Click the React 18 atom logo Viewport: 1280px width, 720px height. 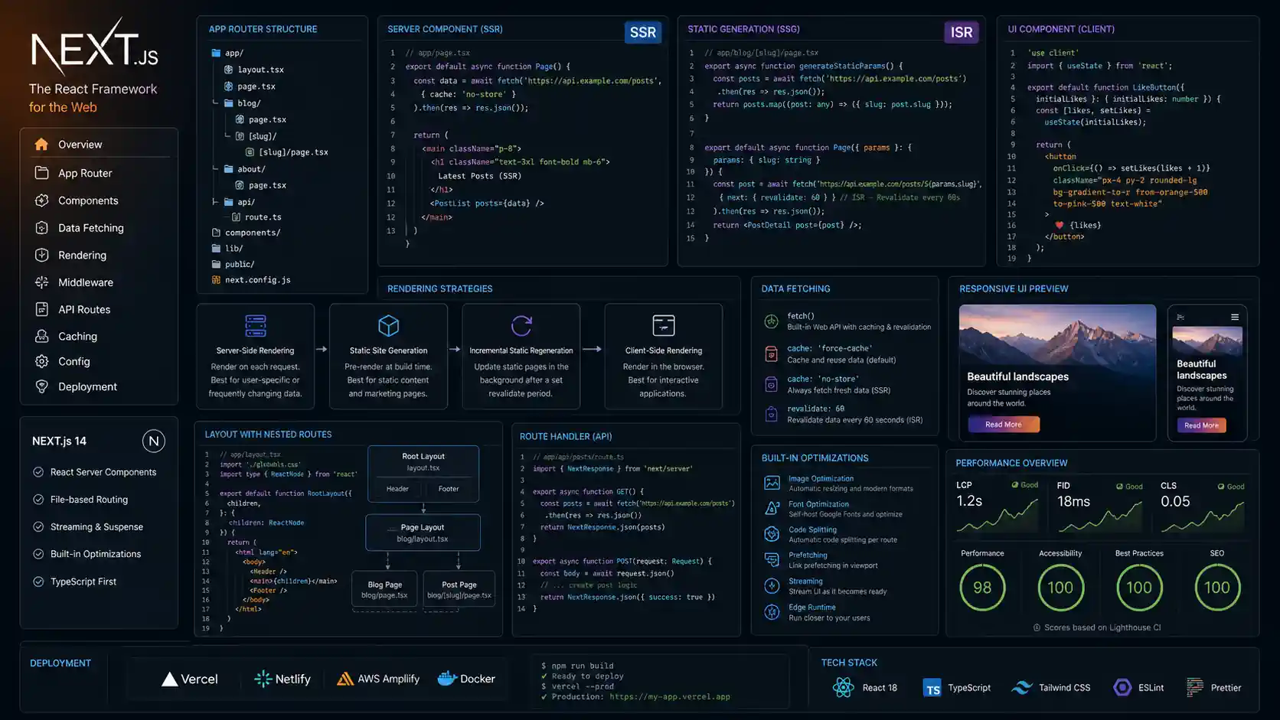point(843,687)
